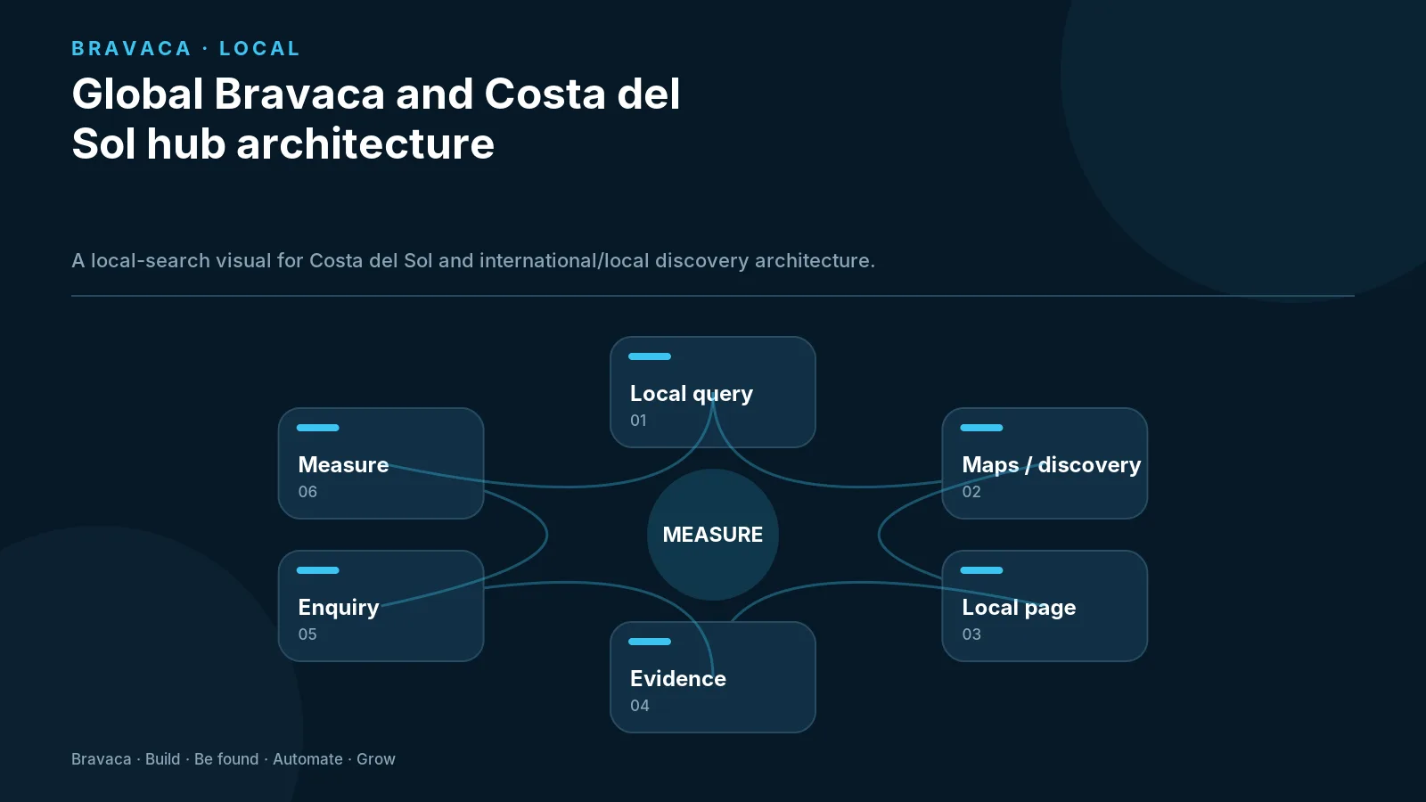This screenshot has width=1426, height=802.
Task: Click the central MEASURE circle
Action: coord(713,535)
